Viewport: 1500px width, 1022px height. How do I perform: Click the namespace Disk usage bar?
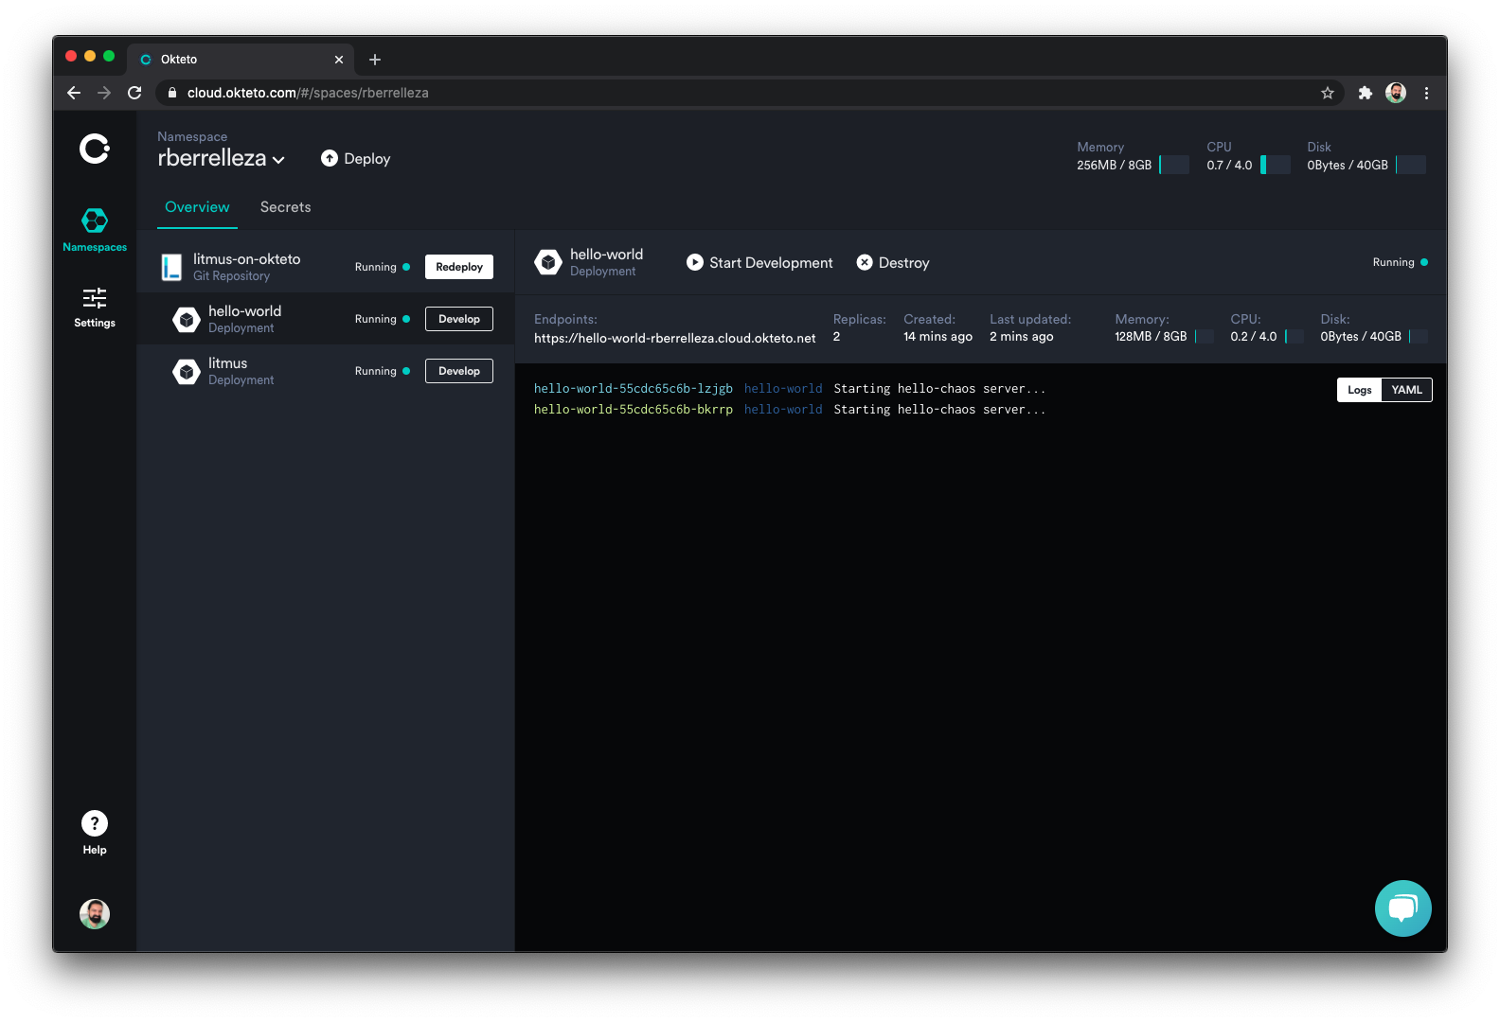(x=1411, y=165)
